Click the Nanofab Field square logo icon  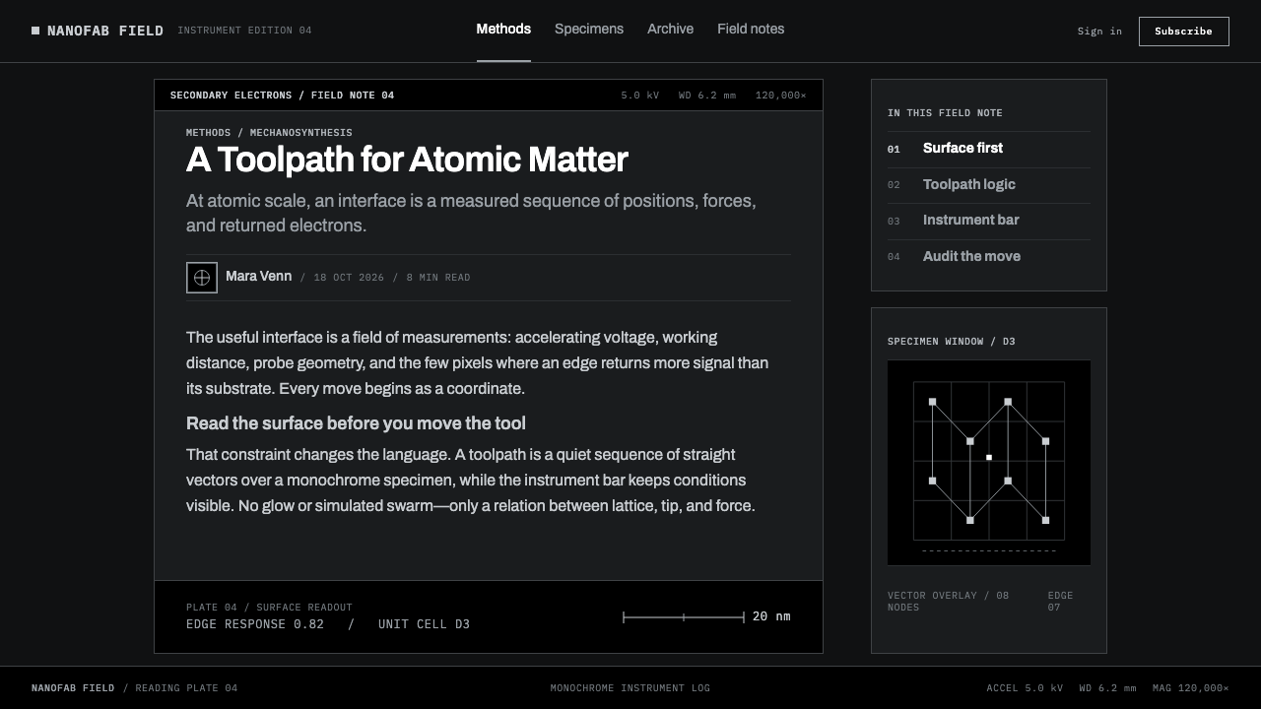[35, 31]
